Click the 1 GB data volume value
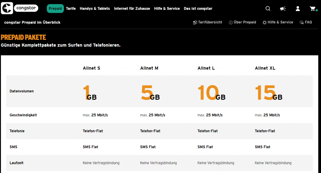This screenshot has height=173, width=321. (90, 93)
